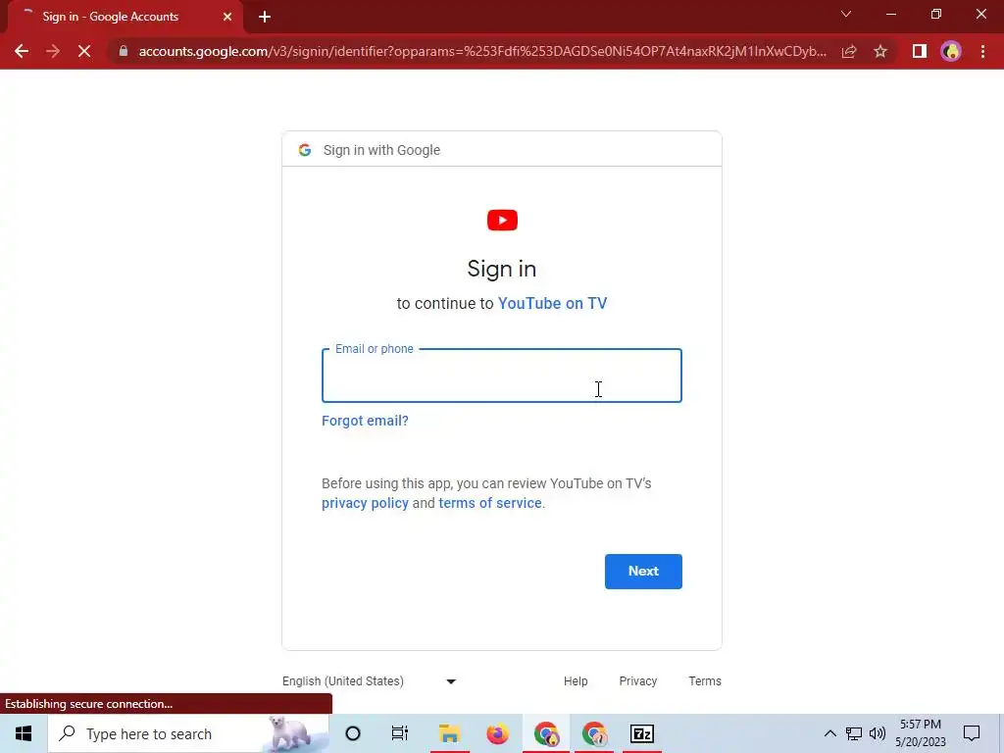Focus the Email or phone field
The width and height of the screenshot is (1004, 753).
tap(502, 376)
